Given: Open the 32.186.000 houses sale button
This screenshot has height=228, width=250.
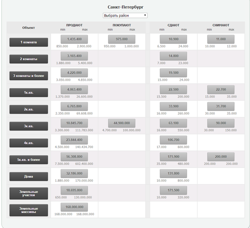Looking at the screenshot, I should (74, 173).
